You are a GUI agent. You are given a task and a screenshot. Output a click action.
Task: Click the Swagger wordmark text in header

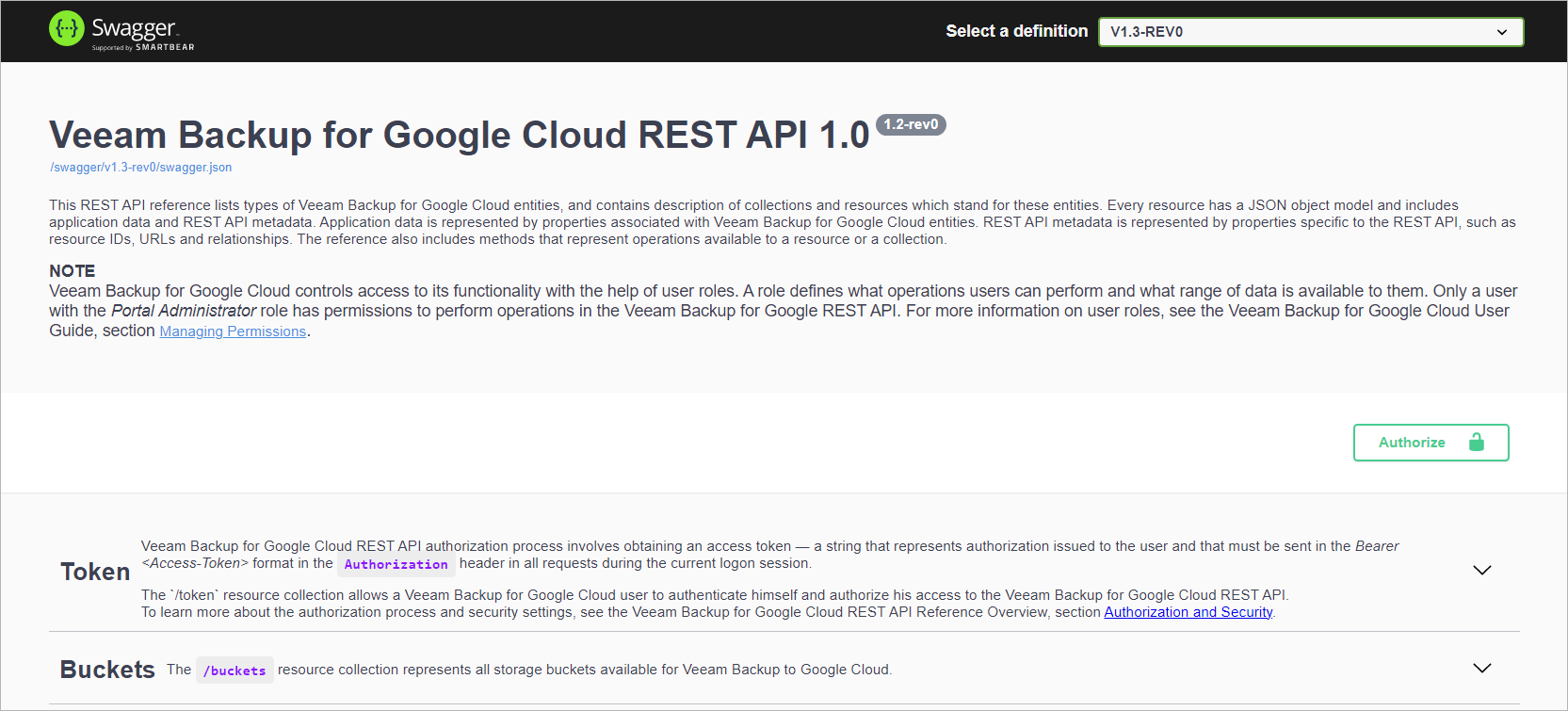click(134, 27)
